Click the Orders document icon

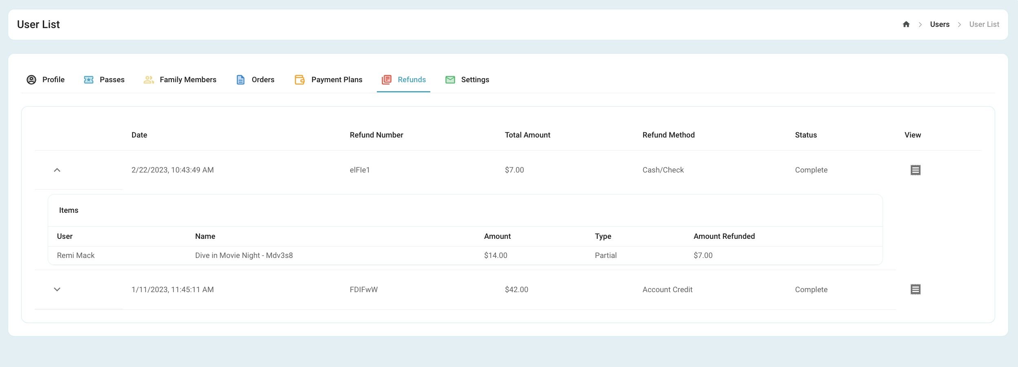(241, 80)
